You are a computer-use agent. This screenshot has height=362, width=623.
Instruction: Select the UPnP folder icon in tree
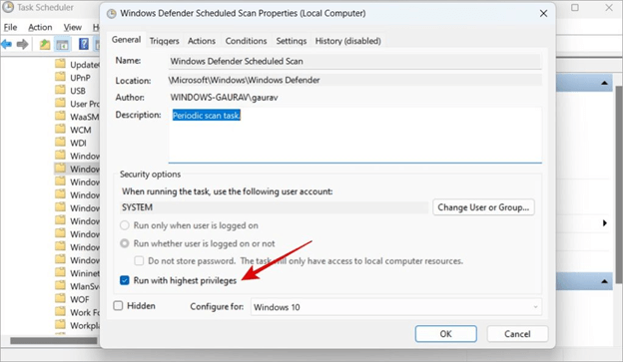point(60,77)
